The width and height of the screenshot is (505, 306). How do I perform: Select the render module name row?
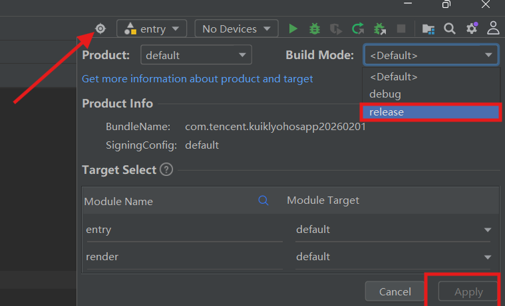184,257
